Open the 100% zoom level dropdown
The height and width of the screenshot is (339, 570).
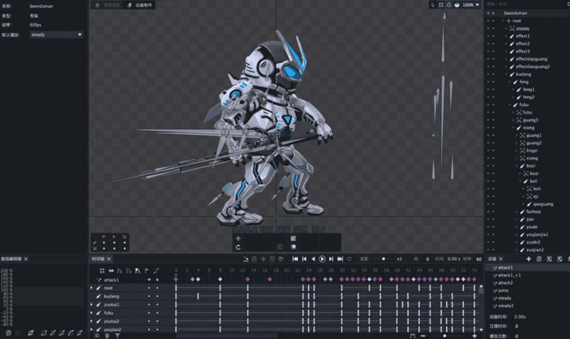[x=471, y=5]
